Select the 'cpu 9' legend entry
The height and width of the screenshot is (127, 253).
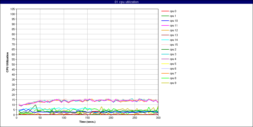[169, 83]
